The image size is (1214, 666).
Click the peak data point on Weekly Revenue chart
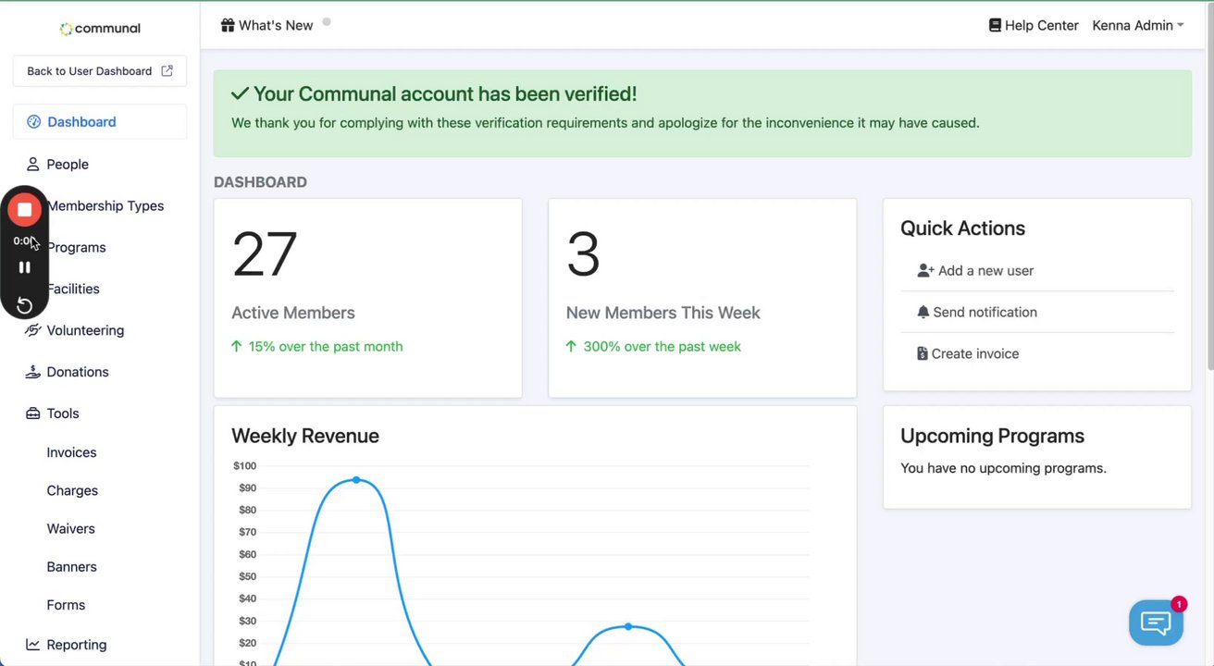[356, 480]
